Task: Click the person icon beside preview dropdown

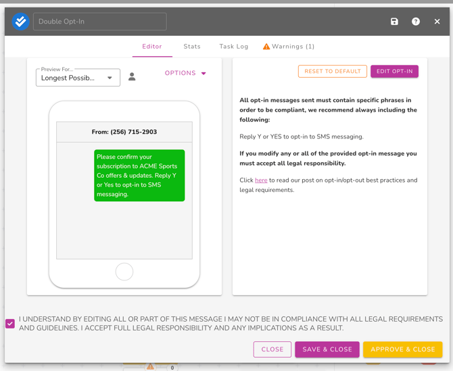Action: click(132, 77)
